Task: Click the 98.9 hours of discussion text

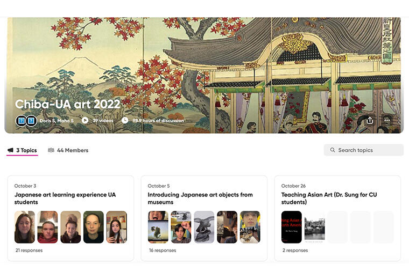Action: 158,121
